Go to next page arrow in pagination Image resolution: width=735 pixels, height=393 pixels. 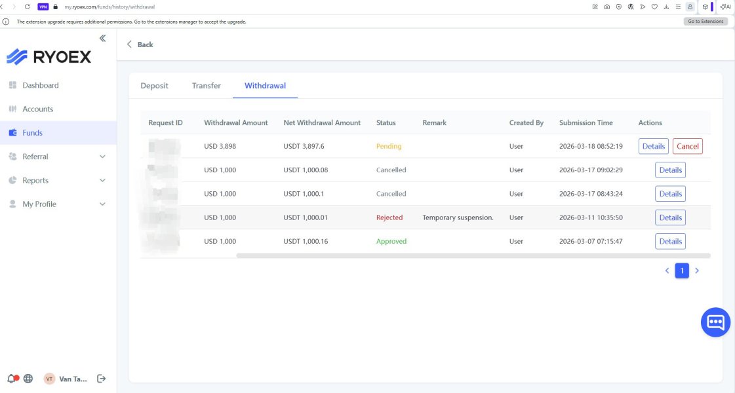pos(697,271)
